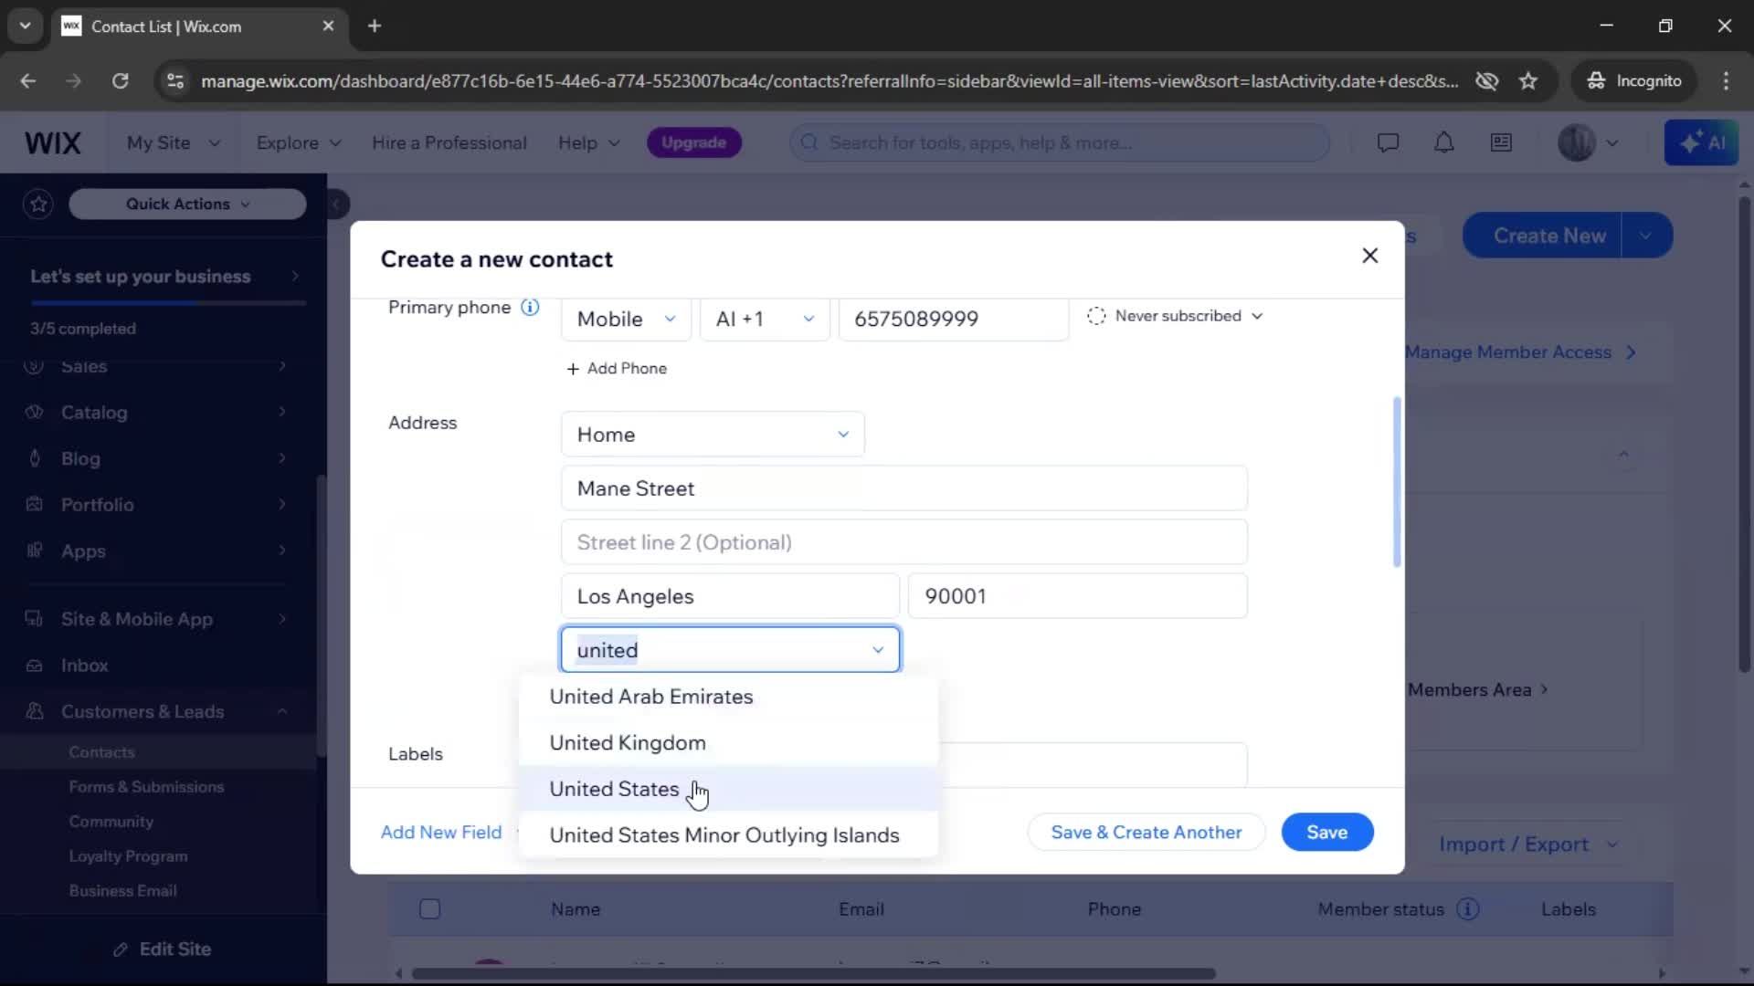Open the Quick Actions dropdown

pyautogui.click(x=187, y=204)
